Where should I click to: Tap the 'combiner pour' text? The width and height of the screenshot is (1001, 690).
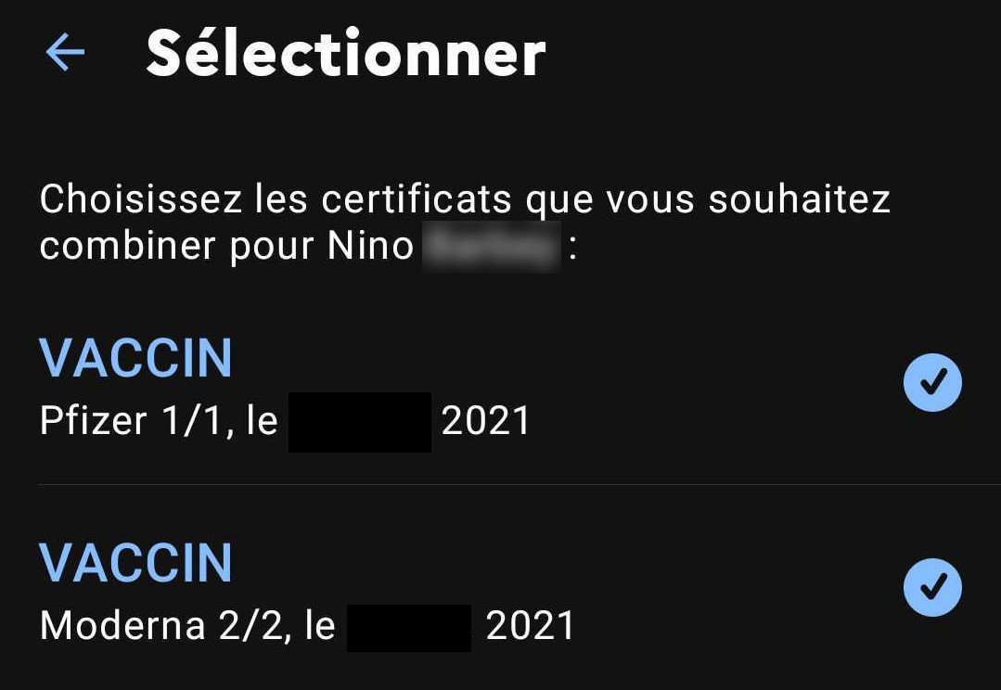coord(177,247)
